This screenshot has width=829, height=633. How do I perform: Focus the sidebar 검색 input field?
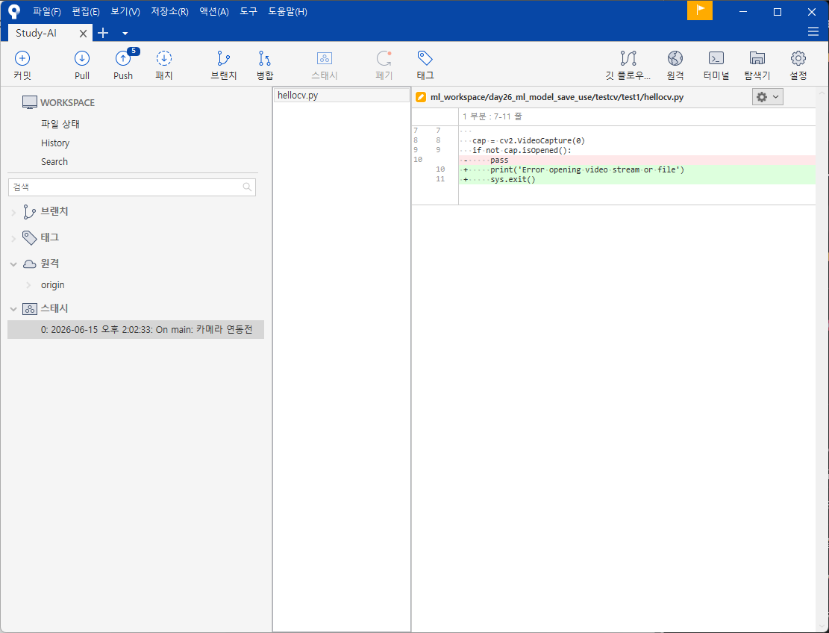coord(131,187)
